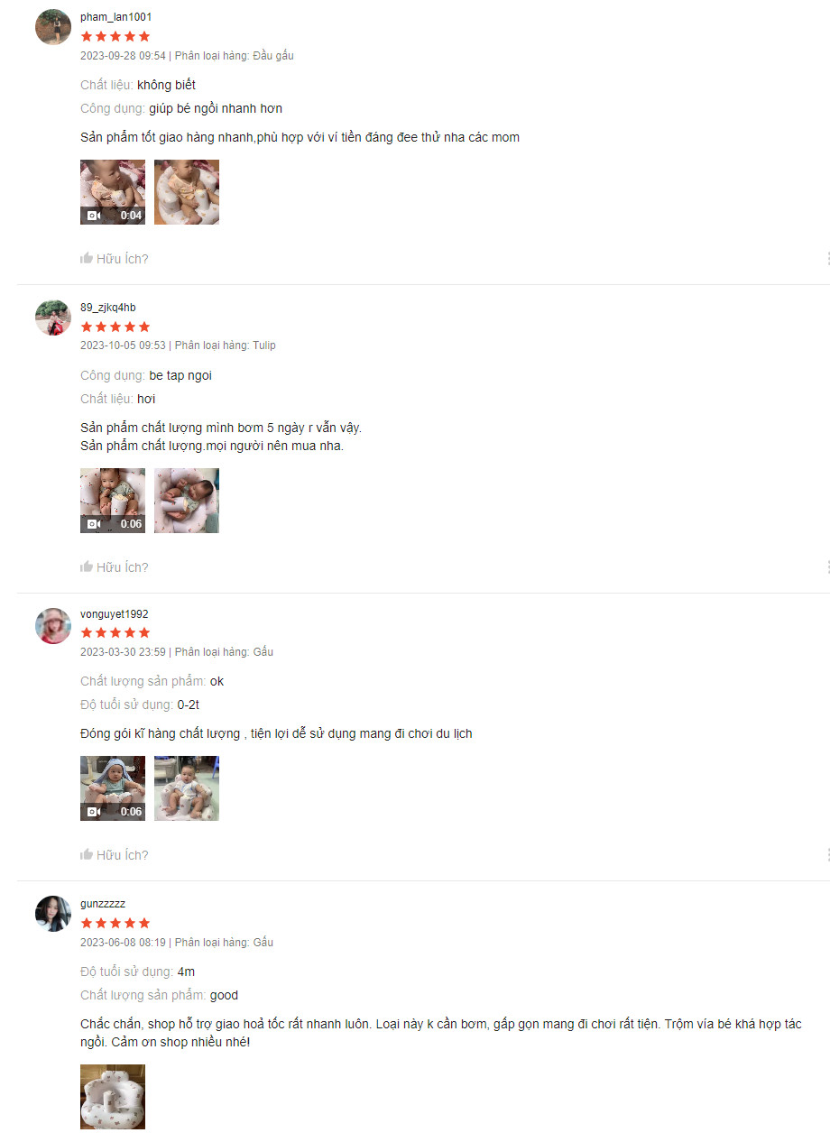This screenshot has height=1142, width=830.
Task: Click thumbs-up icon on 89_zjkq4hb's review
Action: pos(87,567)
